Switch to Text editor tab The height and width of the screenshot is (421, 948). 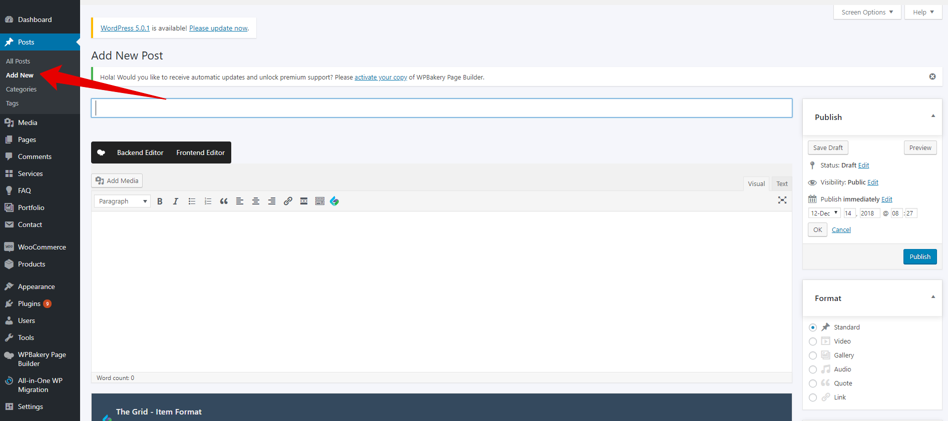click(x=782, y=183)
